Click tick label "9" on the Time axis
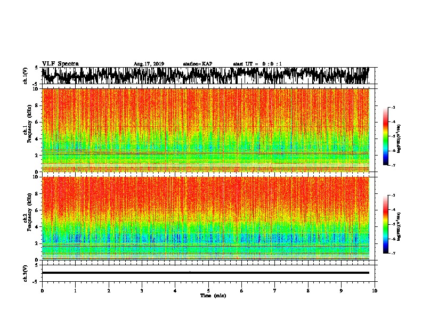This screenshot has width=422, height=326. (x=341, y=291)
